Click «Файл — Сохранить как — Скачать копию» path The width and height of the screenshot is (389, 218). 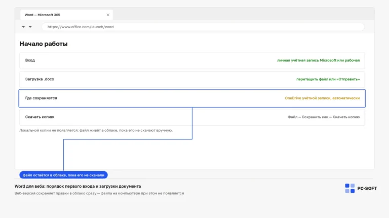click(324, 117)
